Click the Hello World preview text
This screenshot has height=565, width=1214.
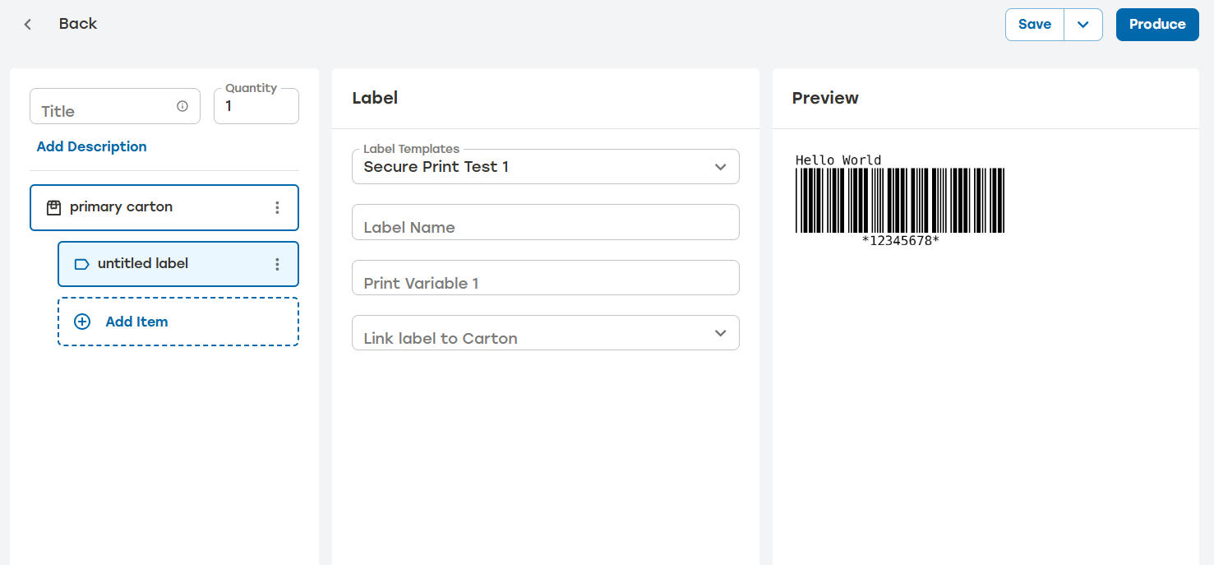click(838, 160)
